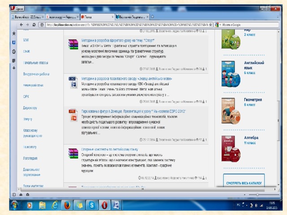This screenshot has width=287, height=215.
Task: Add a panel with the sidebar plus icon
Action: coord(14,68)
